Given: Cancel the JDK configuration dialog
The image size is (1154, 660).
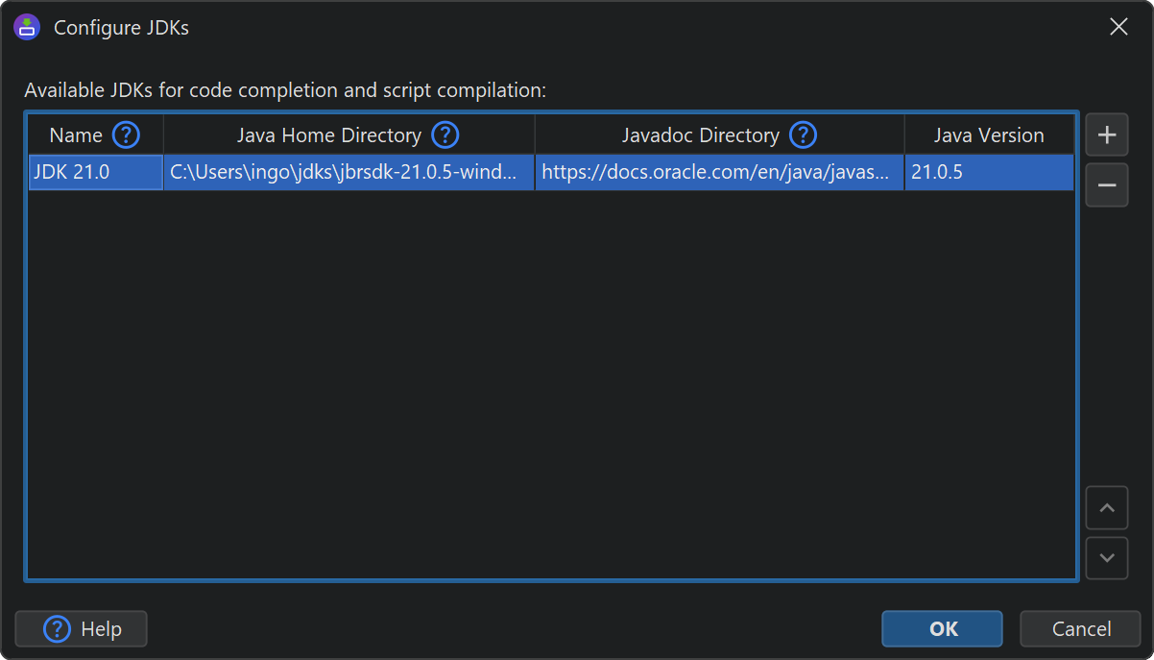Looking at the screenshot, I should coord(1080,629).
